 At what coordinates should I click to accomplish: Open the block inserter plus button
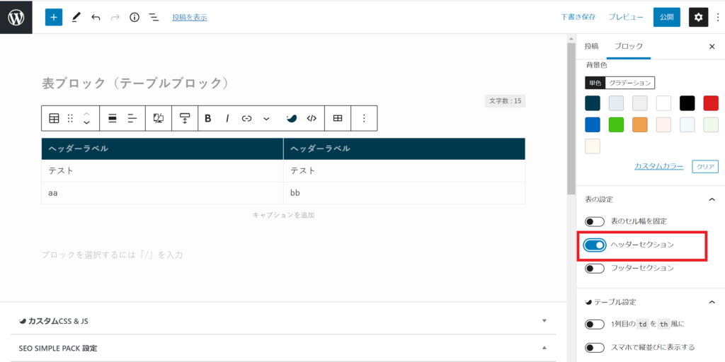click(54, 17)
